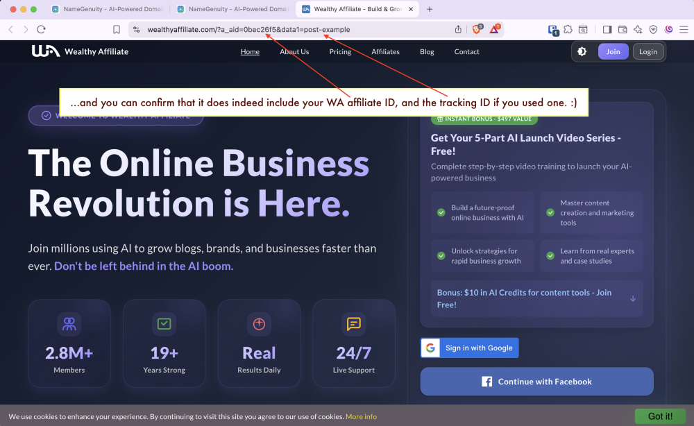694x426 pixels.
Task: Click the bookmark icon beside address bar
Action: click(x=117, y=29)
